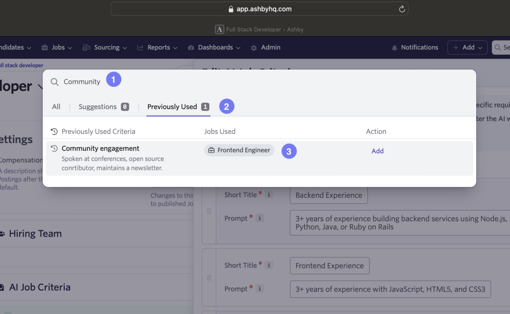The height and width of the screenshot is (314, 510).
Task: Add the Community engagement criterion
Action: [377, 151]
